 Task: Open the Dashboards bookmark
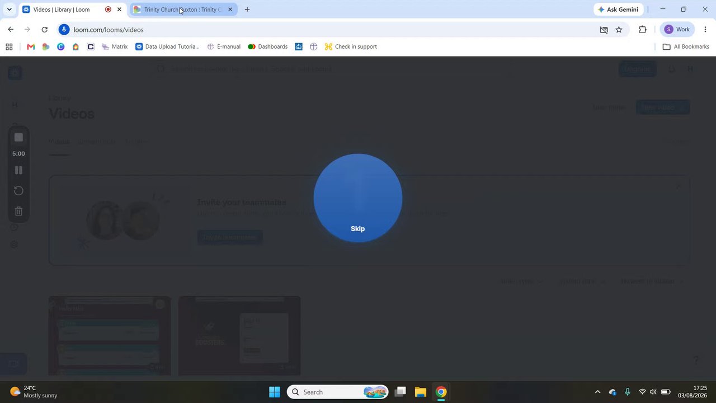267,46
